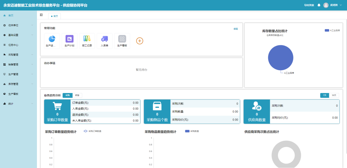Click the user avatar icon
The width and height of the screenshot is (347, 168).
pyautogui.click(x=326, y=5)
